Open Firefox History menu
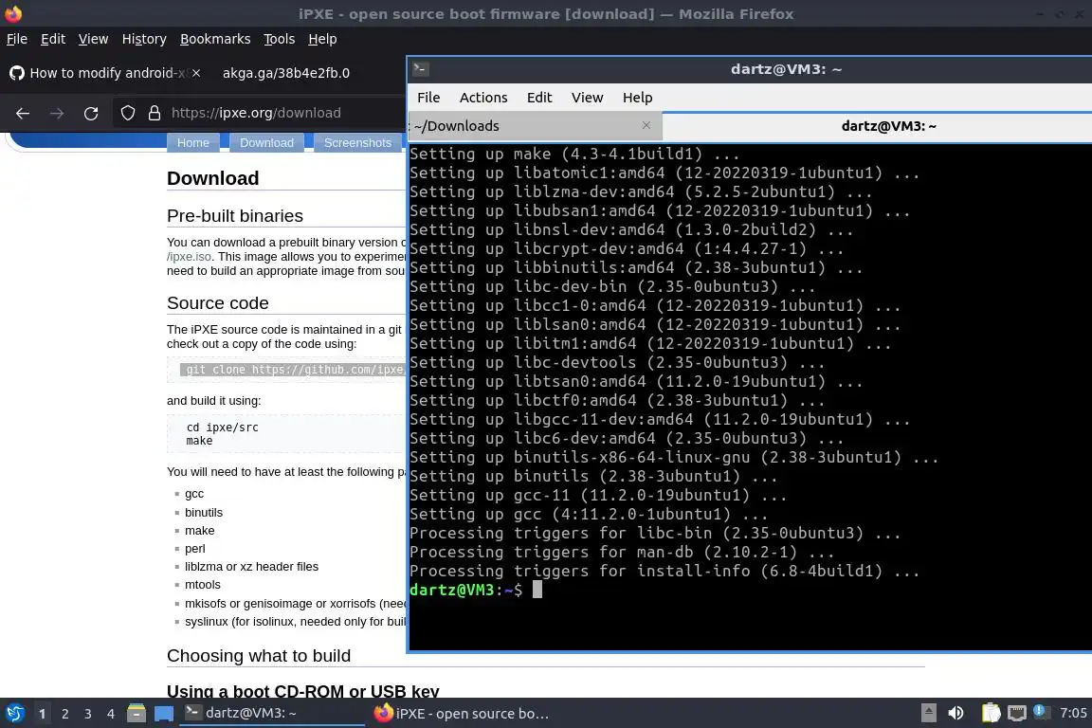The image size is (1092, 728). (x=144, y=39)
